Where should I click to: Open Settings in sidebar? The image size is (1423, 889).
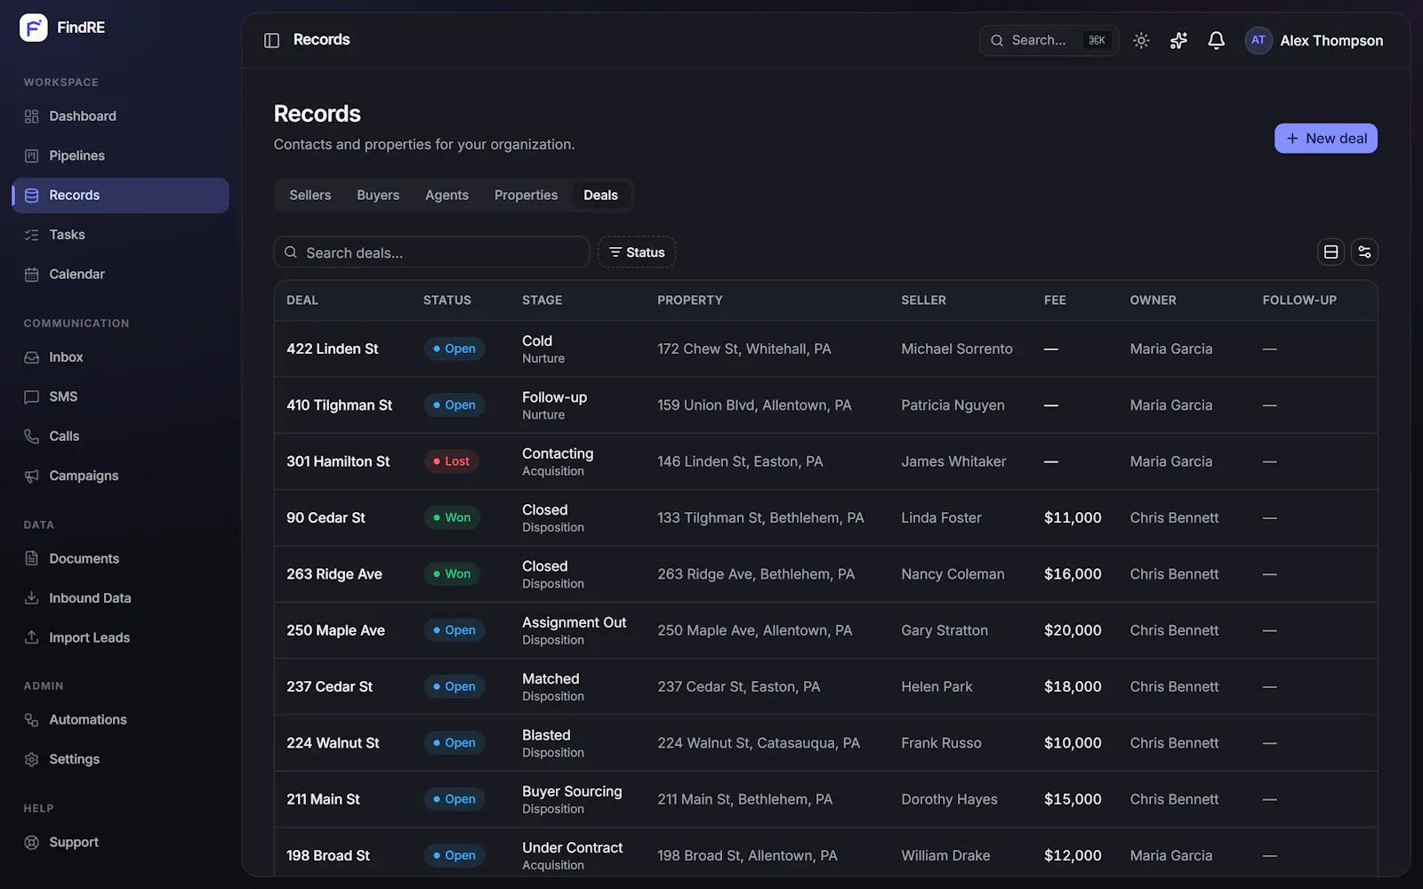120,759
